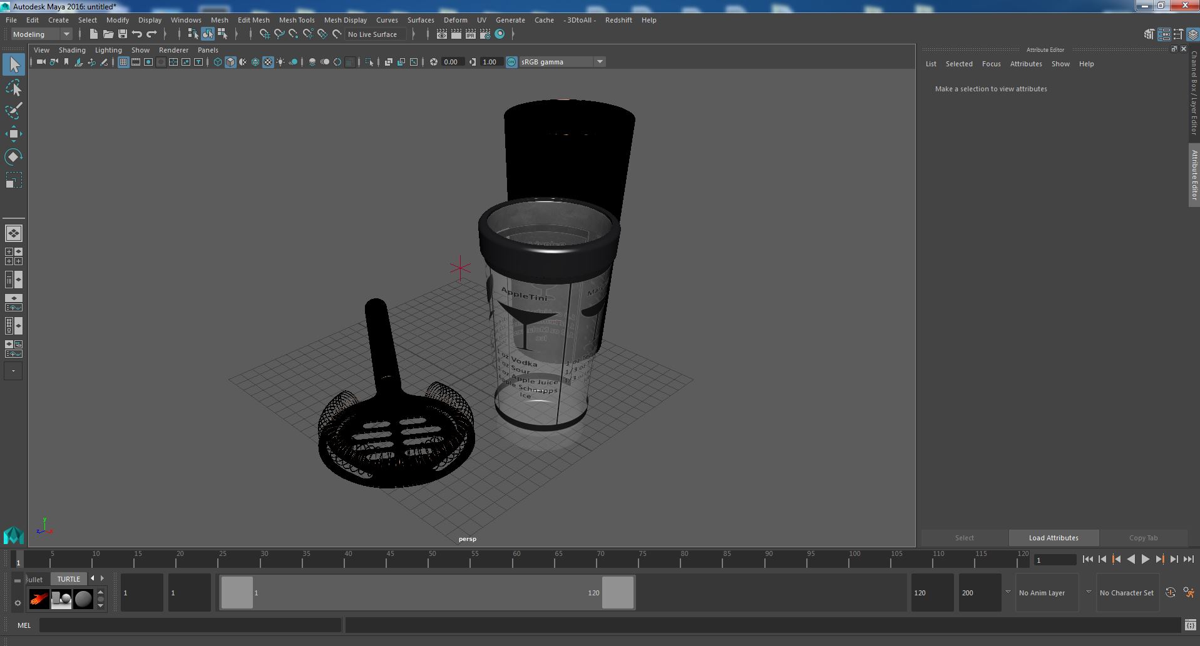The image size is (1200, 646).
Task: Save the current scene
Action: click(122, 34)
